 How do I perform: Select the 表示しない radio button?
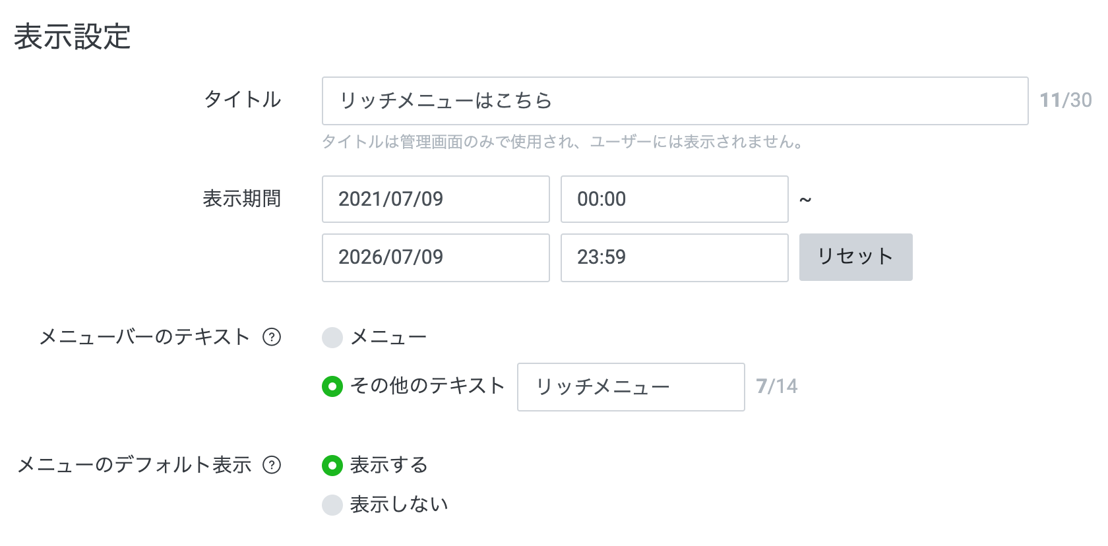click(332, 505)
